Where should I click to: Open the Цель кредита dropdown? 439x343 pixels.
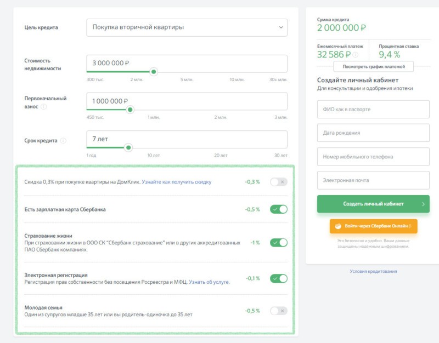point(187,27)
